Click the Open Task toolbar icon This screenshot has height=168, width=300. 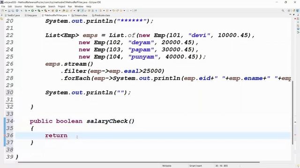coord(67,11)
